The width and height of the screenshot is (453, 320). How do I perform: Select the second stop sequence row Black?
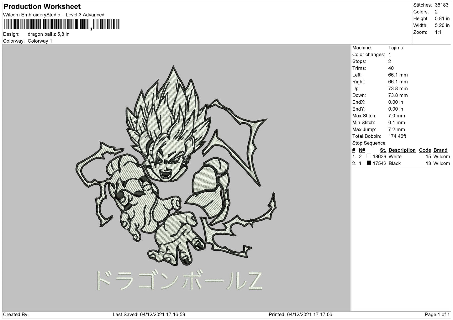click(401, 163)
